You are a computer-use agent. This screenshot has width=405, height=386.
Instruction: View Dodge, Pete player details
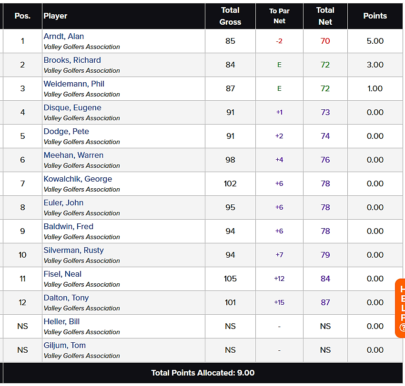pos(66,131)
